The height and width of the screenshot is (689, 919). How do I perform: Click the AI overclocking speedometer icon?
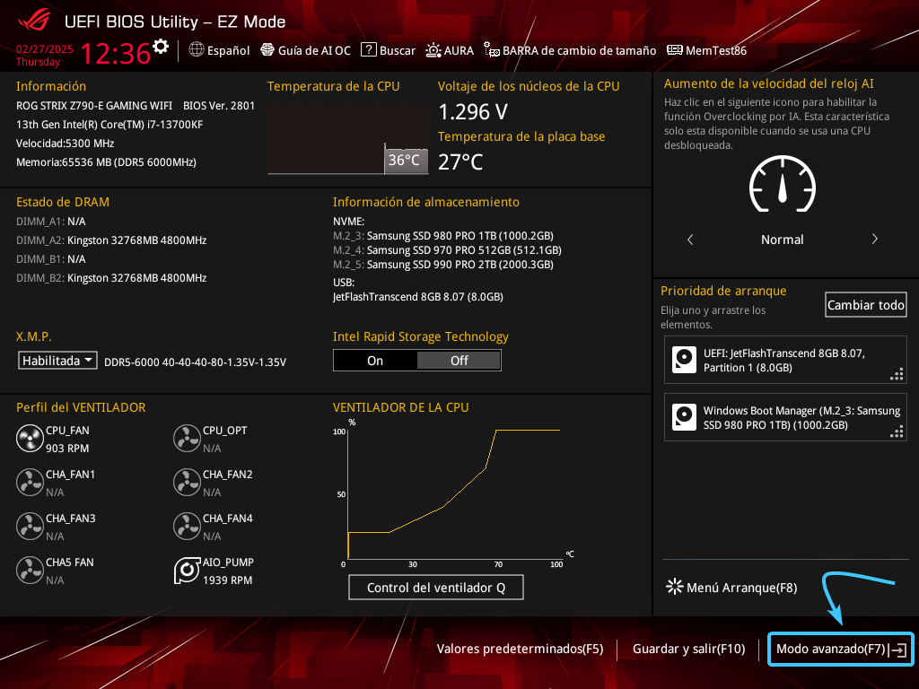coord(783,184)
